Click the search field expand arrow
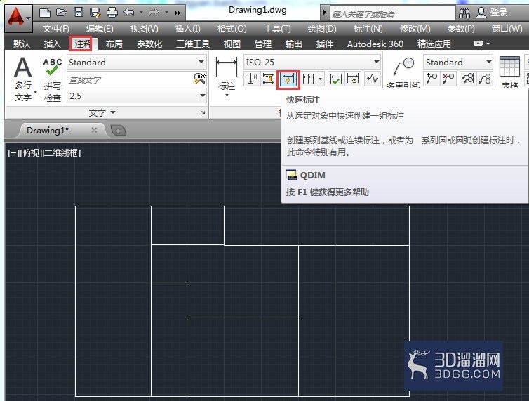The image size is (529, 401). point(324,13)
